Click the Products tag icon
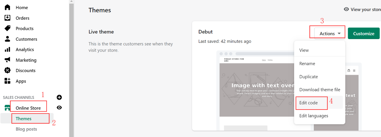The height and width of the screenshot is (137, 381). [x=7, y=28]
